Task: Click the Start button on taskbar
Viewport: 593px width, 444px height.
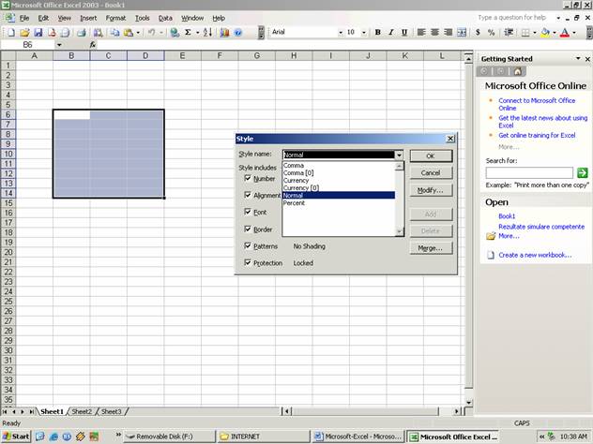Action: 17,437
